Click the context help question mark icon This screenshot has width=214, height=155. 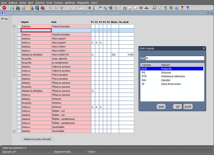pos(188,8)
